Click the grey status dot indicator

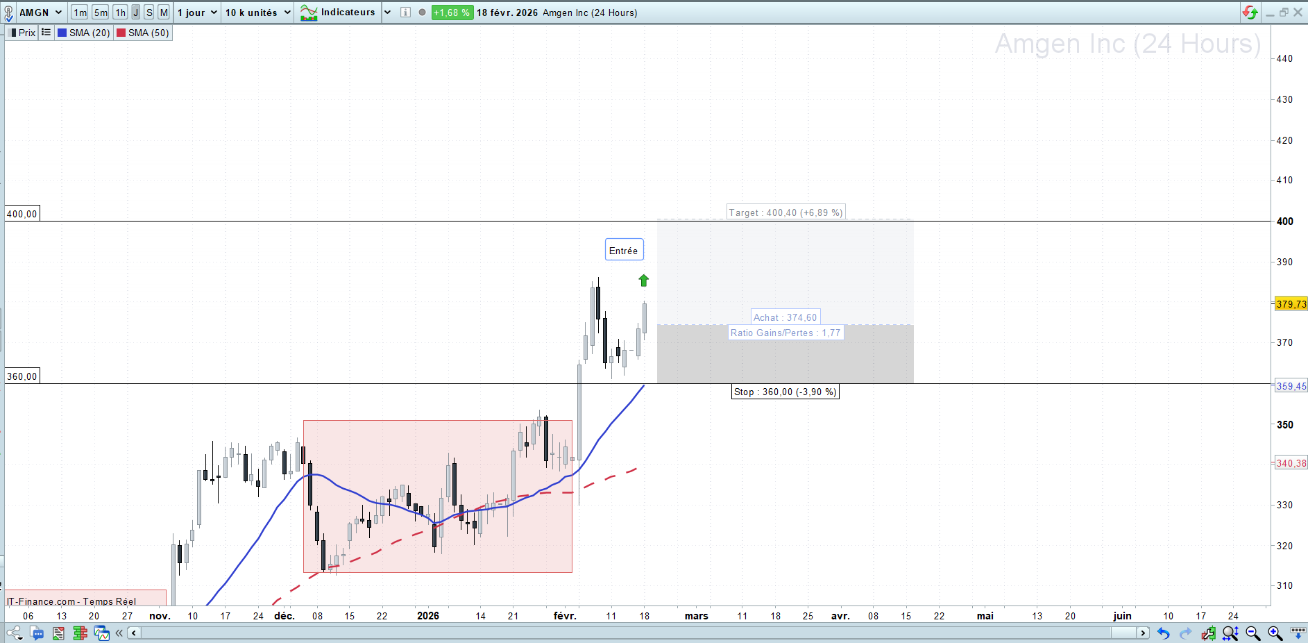422,12
